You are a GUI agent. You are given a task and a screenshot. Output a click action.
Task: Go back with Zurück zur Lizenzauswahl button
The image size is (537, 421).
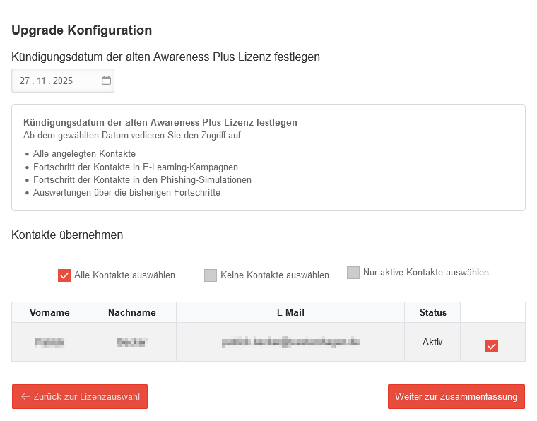(80, 397)
